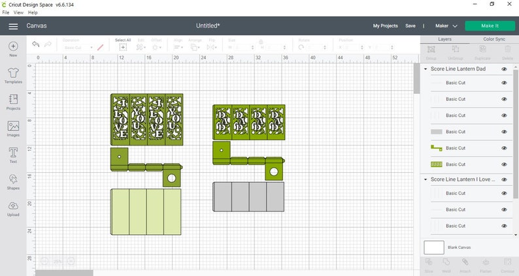Open the Maker machine dropdown
519x276 pixels.
coord(446,26)
